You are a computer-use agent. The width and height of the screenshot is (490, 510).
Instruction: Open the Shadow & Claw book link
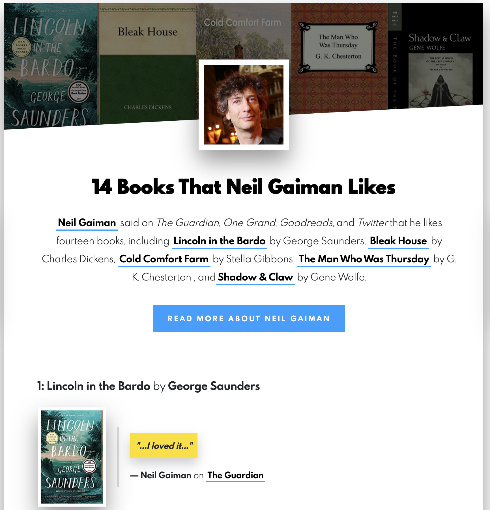point(255,277)
